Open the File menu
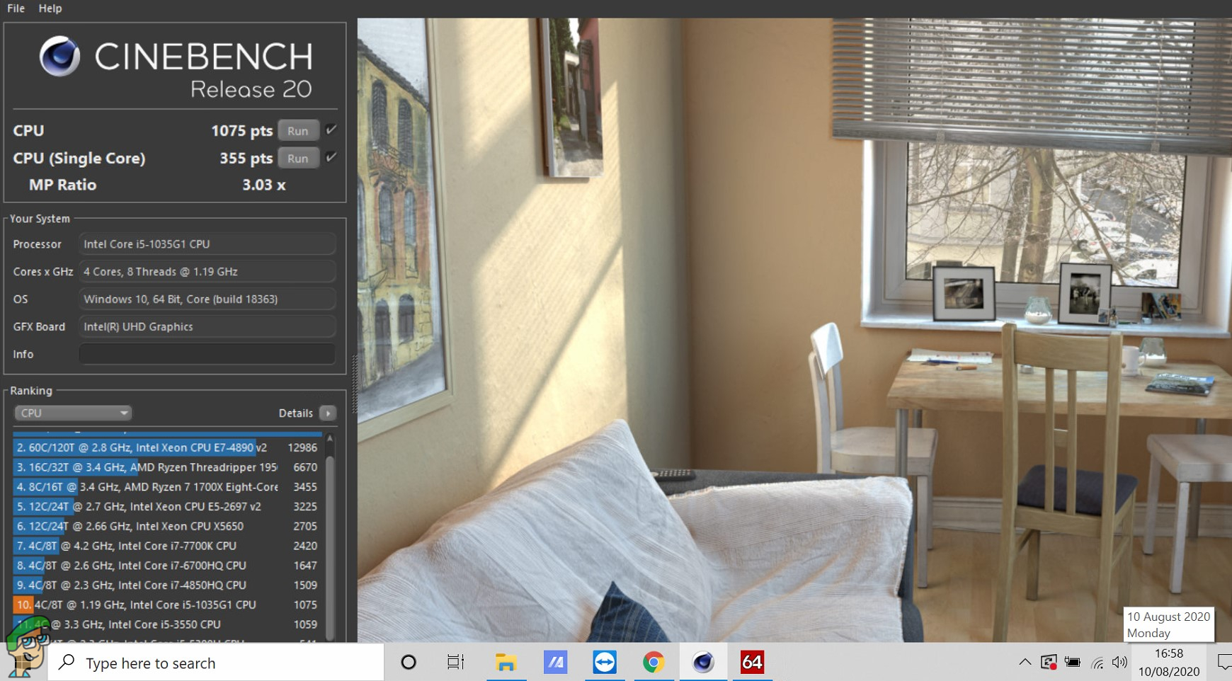The image size is (1232, 681). [x=16, y=8]
